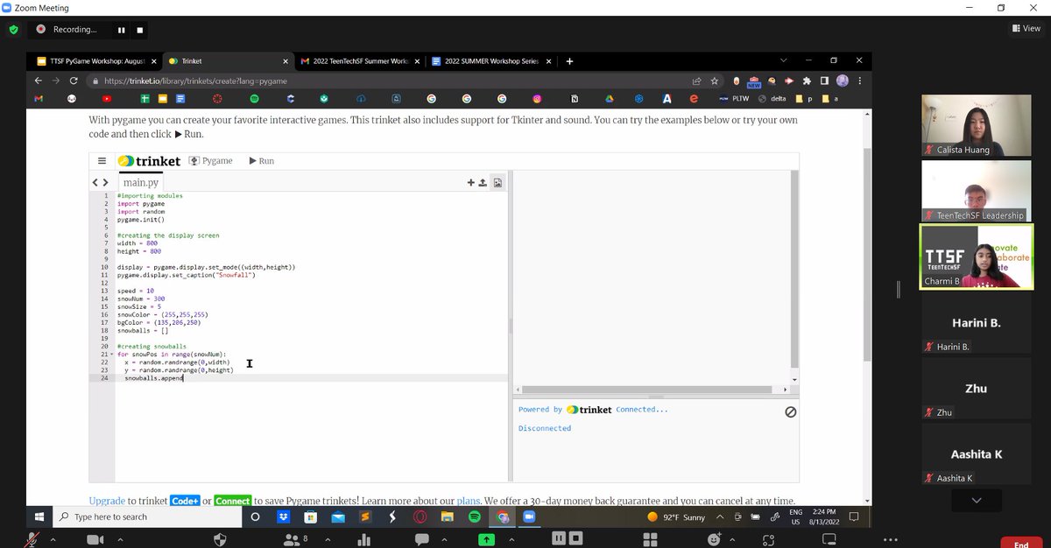Open the delta bookmark
This screenshot has width=1051, height=548.
click(x=772, y=99)
